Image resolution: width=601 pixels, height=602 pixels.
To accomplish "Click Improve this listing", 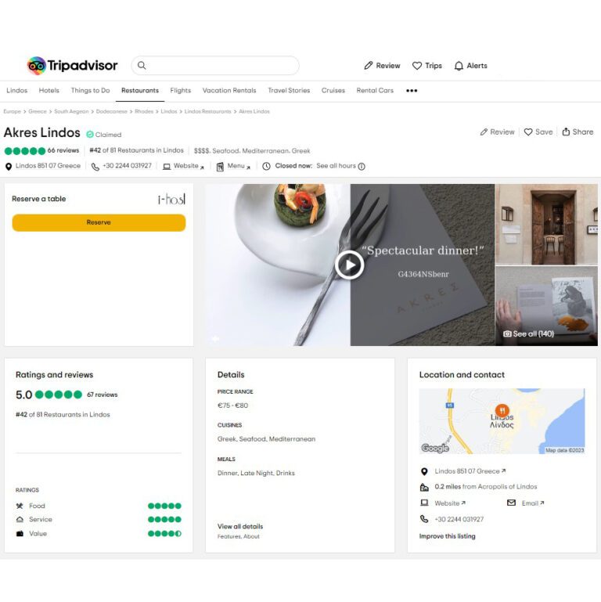I will pyautogui.click(x=447, y=536).
